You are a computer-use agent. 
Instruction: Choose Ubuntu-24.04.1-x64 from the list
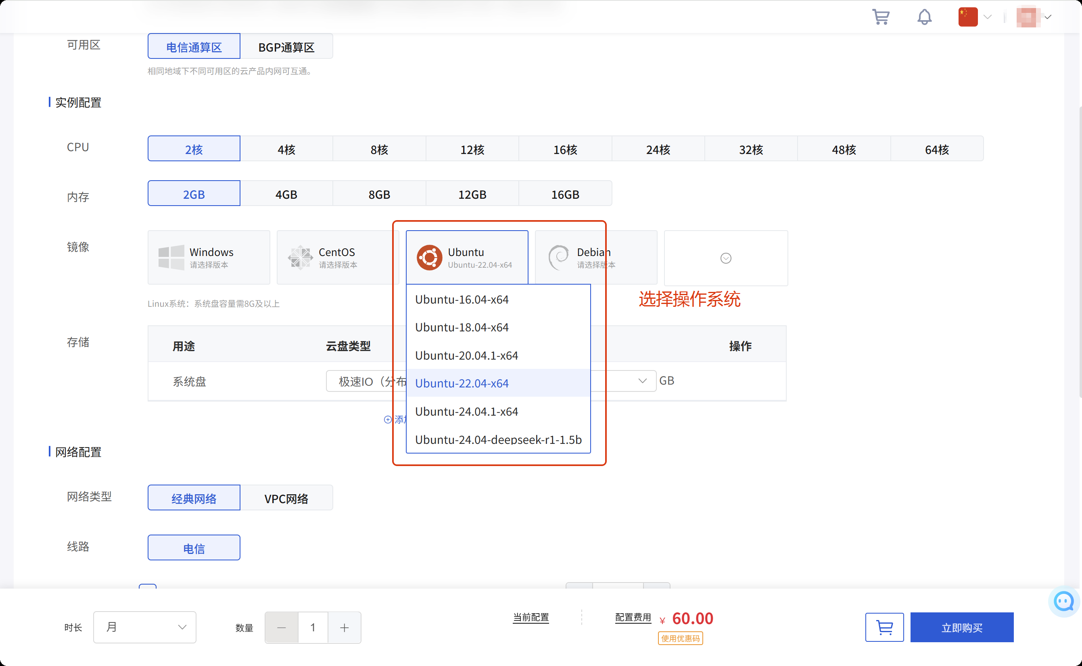(x=466, y=411)
